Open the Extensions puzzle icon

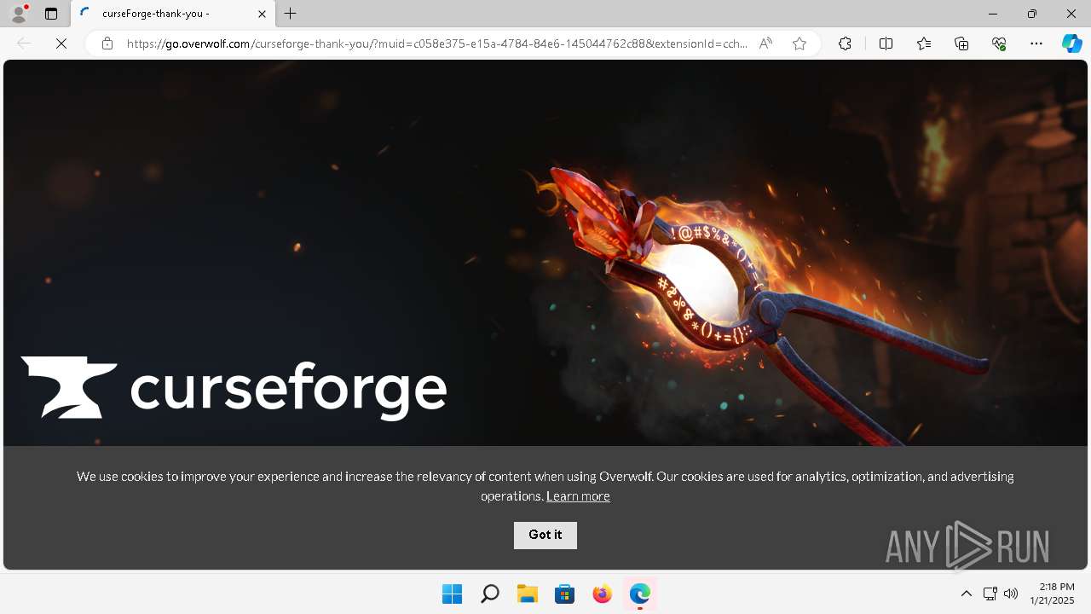point(845,43)
